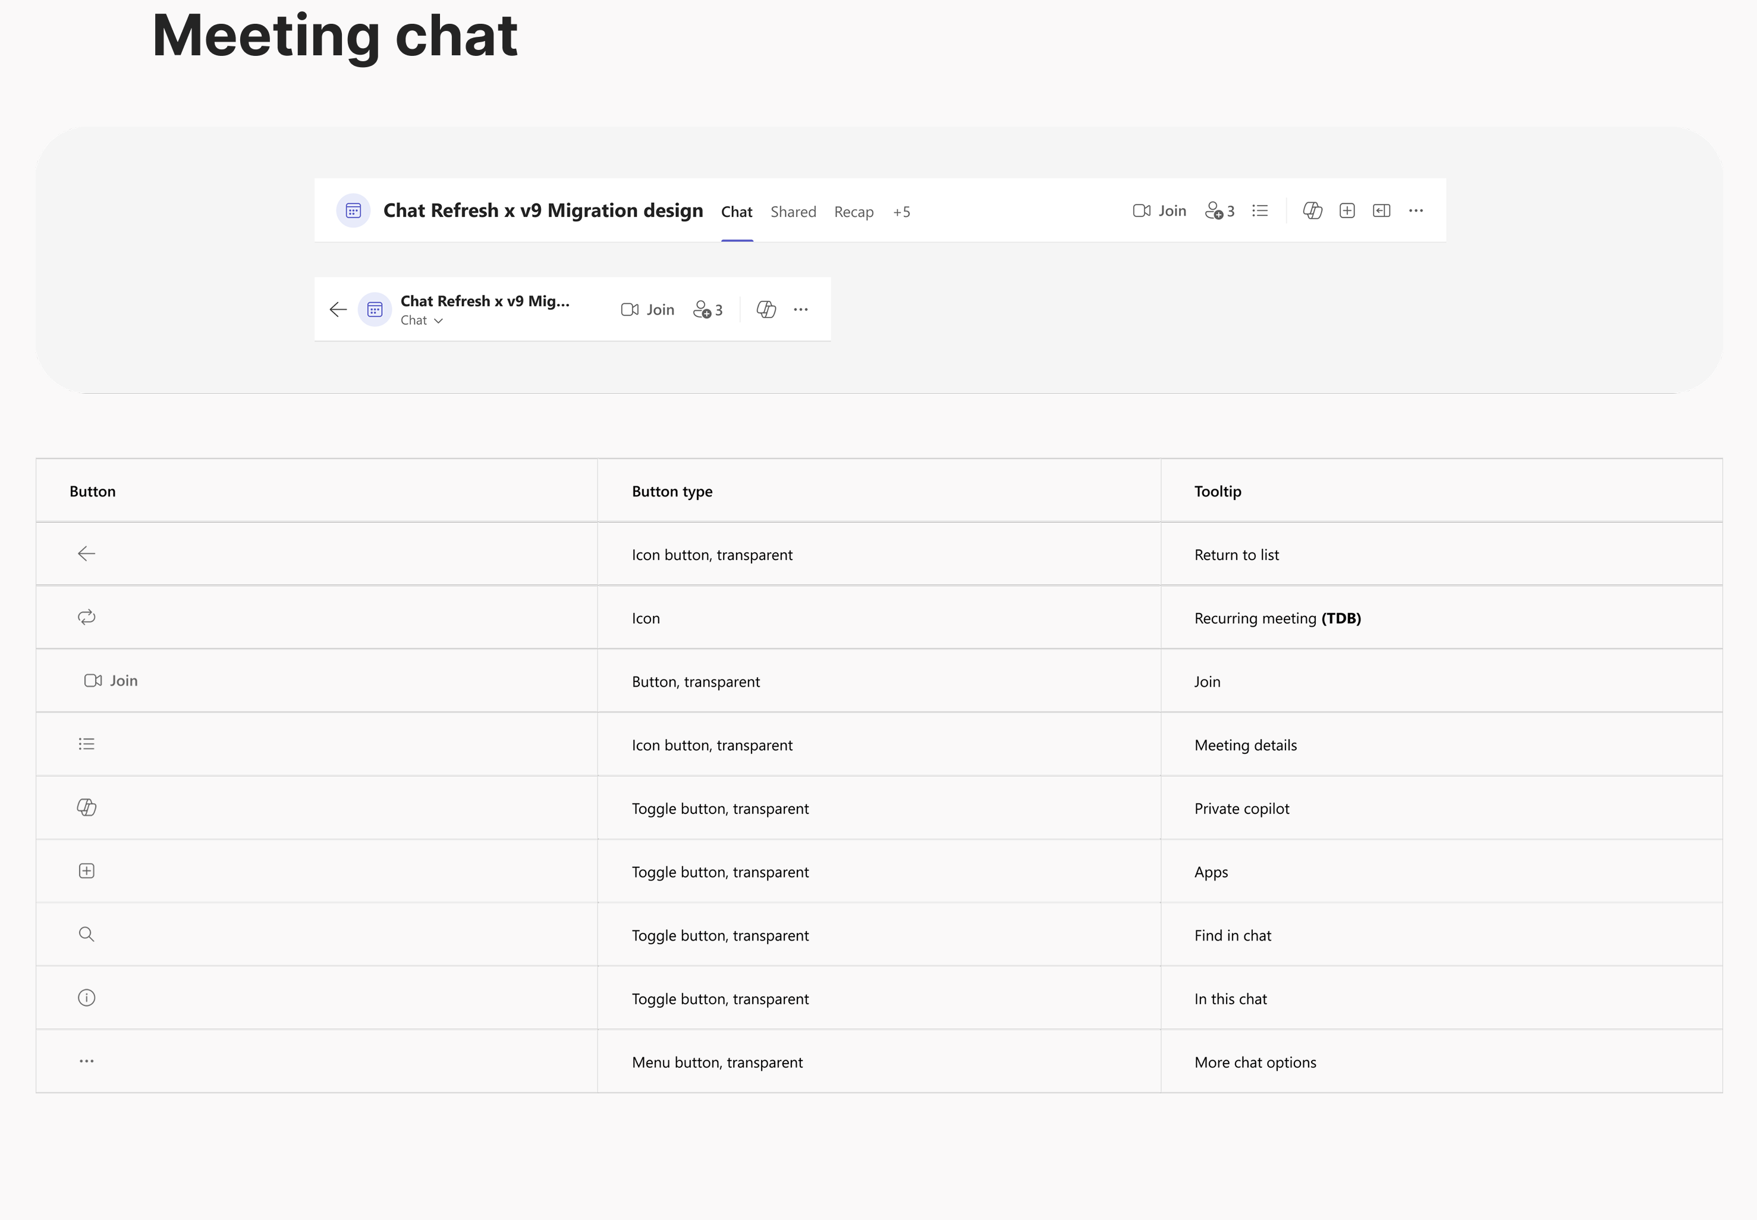Open meeting details list icon in wide header
Viewport: 1757px width, 1220px height.
(1261, 210)
